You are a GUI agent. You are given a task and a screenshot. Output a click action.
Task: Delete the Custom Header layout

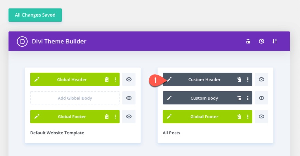[239, 80]
